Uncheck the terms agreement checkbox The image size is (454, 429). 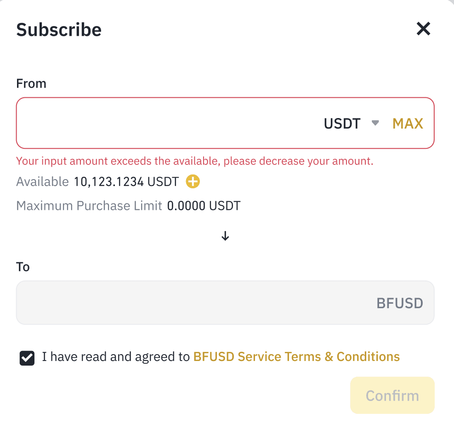pos(27,358)
